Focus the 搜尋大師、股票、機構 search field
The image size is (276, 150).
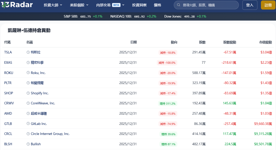pyautogui.click(x=206, y=5)
